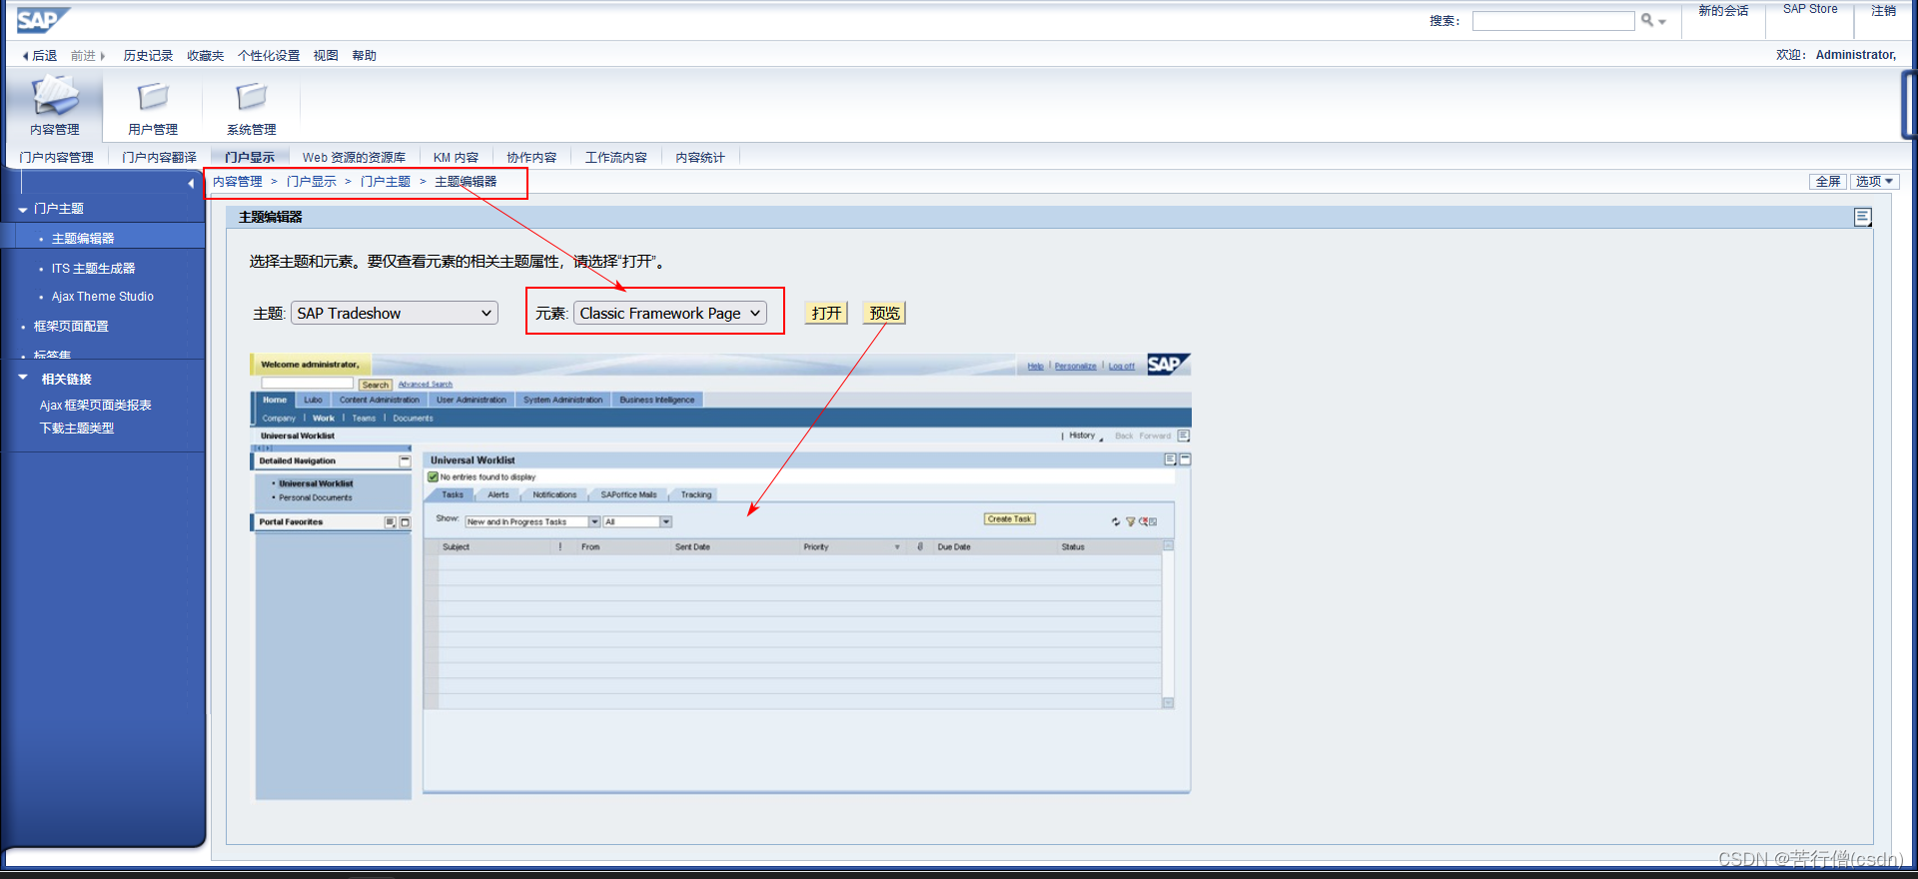Collapse the 相关链接 section

23,378
